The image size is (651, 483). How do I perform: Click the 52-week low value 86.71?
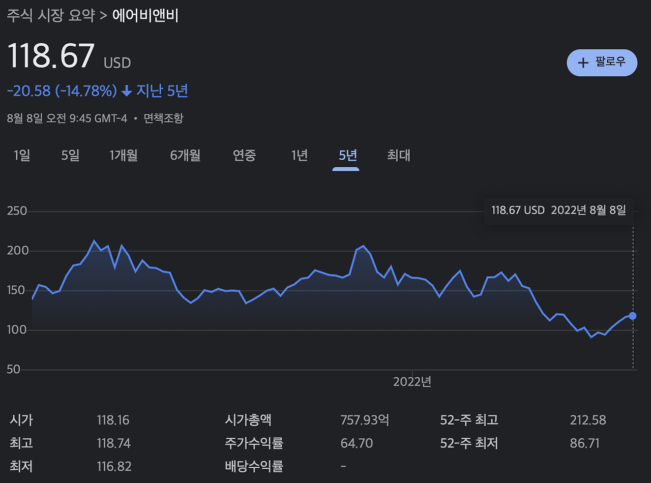coord(585,443)
